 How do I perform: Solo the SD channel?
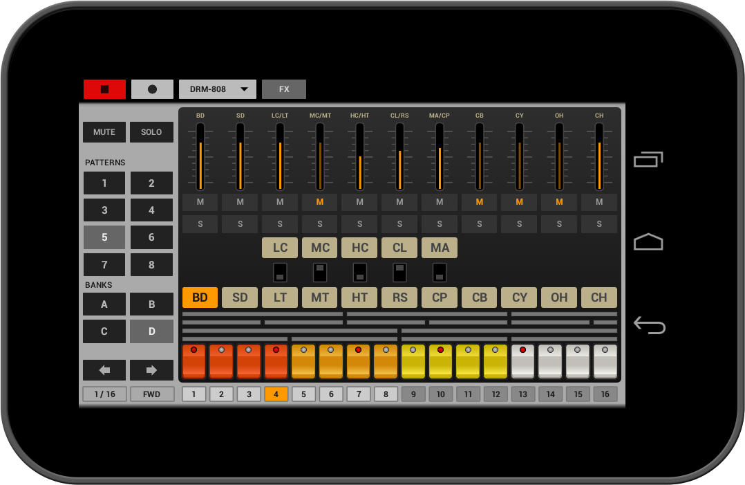[241, 224]
